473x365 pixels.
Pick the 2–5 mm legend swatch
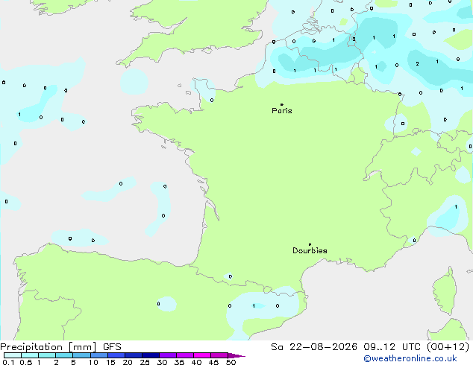click(64, 355)
